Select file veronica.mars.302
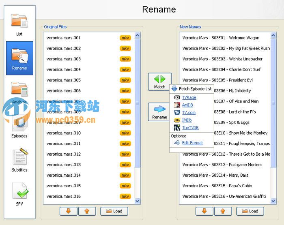284x225 pixels. pos(89,48)
